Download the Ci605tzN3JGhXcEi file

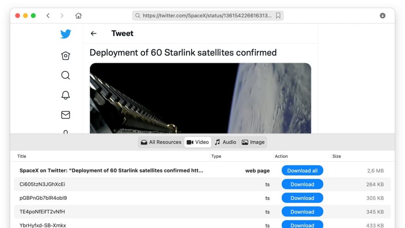302,184
